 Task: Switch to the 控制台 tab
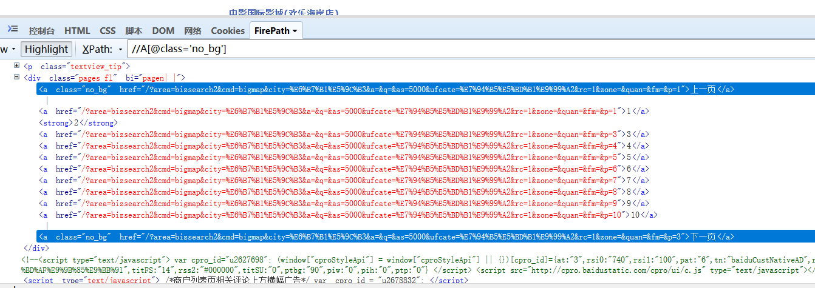(x=42, y=31)
